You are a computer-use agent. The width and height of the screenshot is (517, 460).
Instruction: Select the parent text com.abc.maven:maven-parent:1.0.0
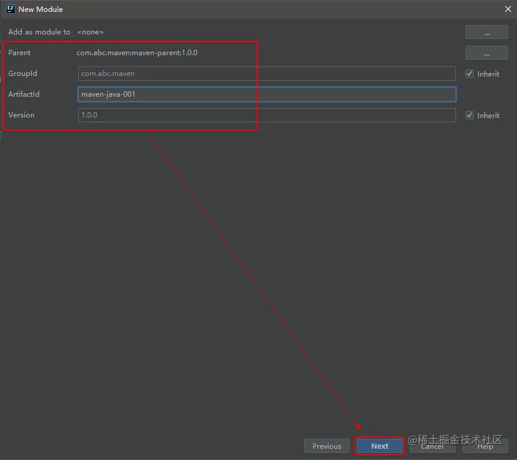(x=137, y=53)
